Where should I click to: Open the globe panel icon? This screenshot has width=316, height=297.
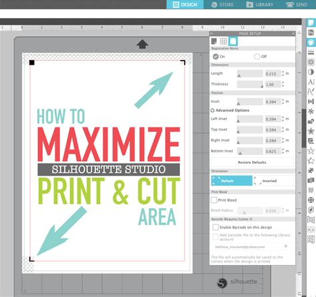click(311, 200)
